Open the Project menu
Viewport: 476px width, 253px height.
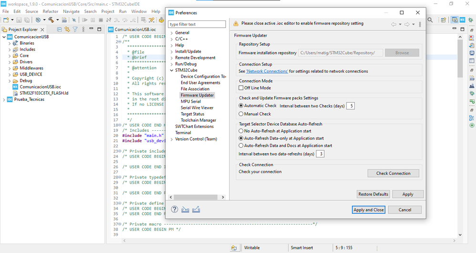[108, 11]
